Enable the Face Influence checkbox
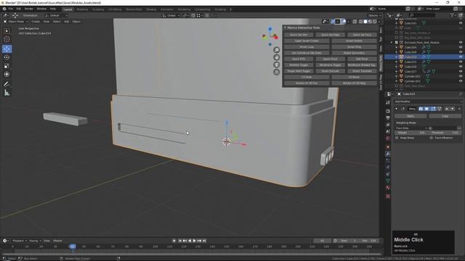Viewport: 465px width, 261px height. click(x=432, y=138)
